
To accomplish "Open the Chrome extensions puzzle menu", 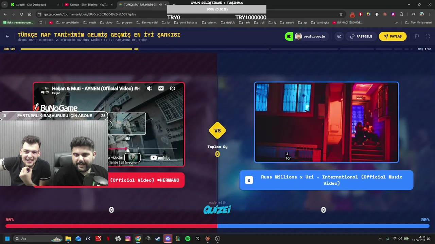I will point(401,14).
